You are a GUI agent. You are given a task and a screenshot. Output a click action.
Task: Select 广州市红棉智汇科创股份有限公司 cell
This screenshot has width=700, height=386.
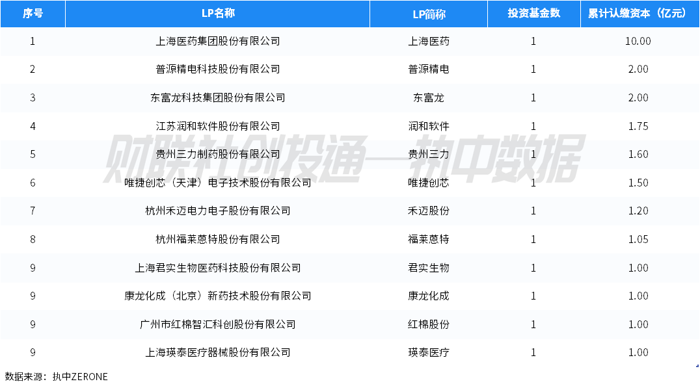pyautogui.click(x=218, y=325)
